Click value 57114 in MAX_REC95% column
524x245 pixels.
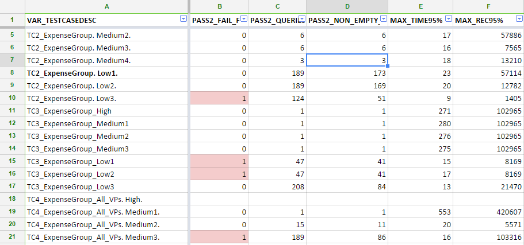[511, 73]
